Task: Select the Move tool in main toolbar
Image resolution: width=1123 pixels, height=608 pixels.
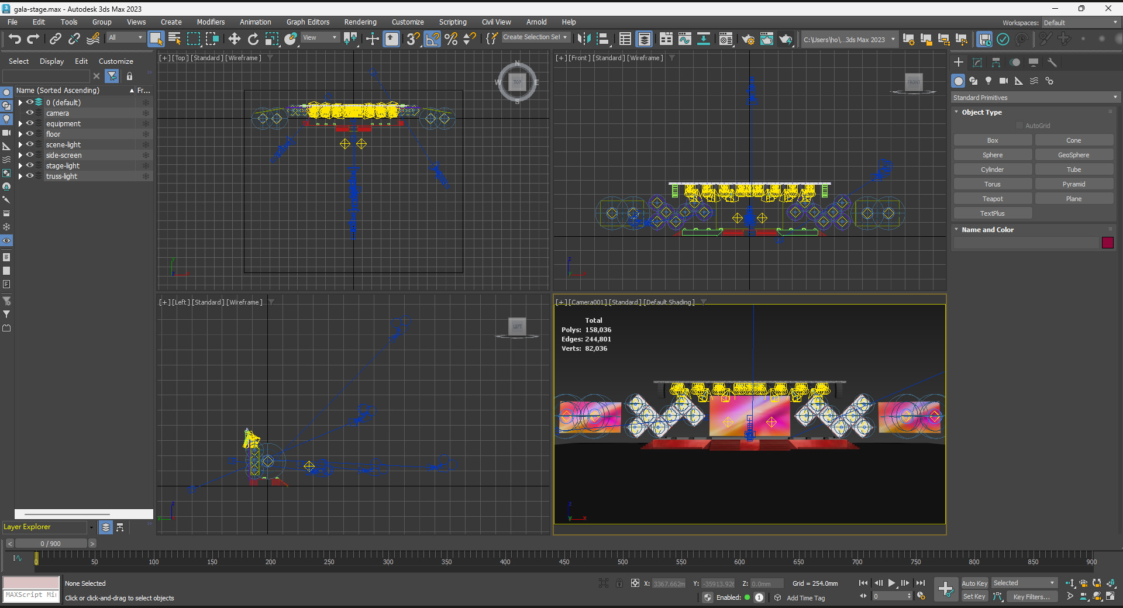Action: pos(234,39)
